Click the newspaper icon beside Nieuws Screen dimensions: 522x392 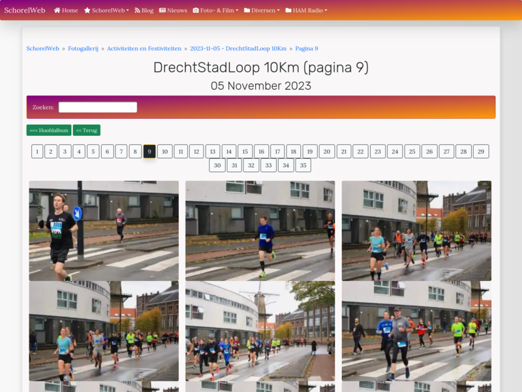162,10
